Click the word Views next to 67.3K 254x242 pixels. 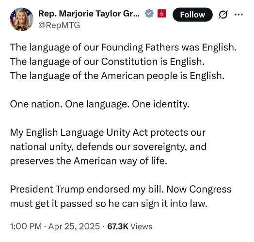pos(141,226)
